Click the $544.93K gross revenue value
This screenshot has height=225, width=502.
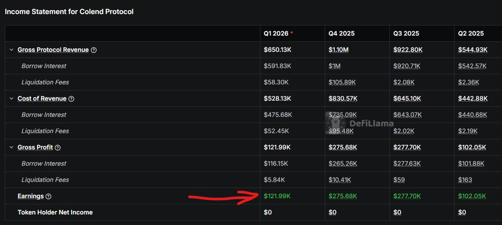pyautogui.click(x=473, y=50)
